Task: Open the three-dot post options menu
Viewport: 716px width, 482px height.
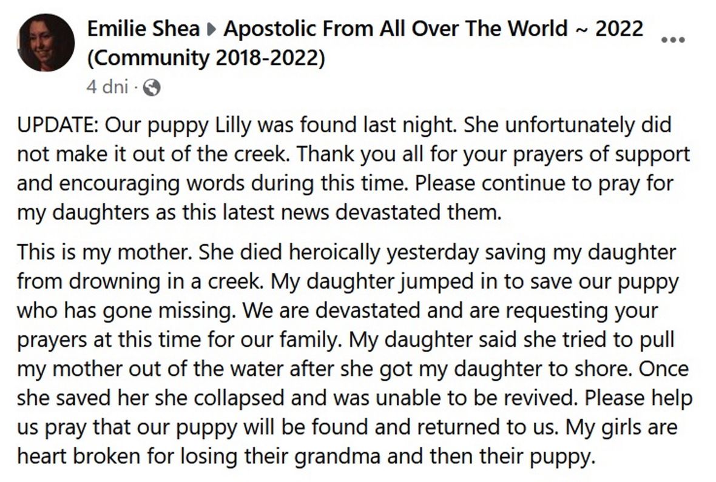Action: coord(672,40)
